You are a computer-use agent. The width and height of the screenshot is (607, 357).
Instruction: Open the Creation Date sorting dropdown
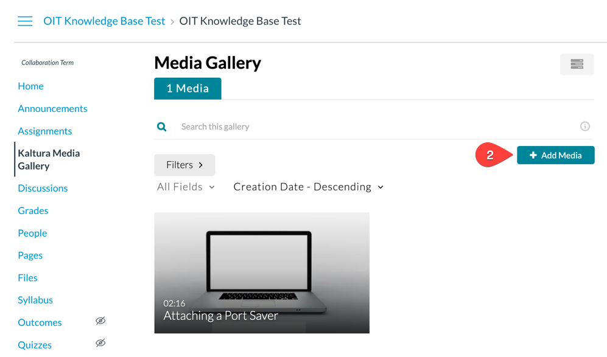tap(307, 187)
